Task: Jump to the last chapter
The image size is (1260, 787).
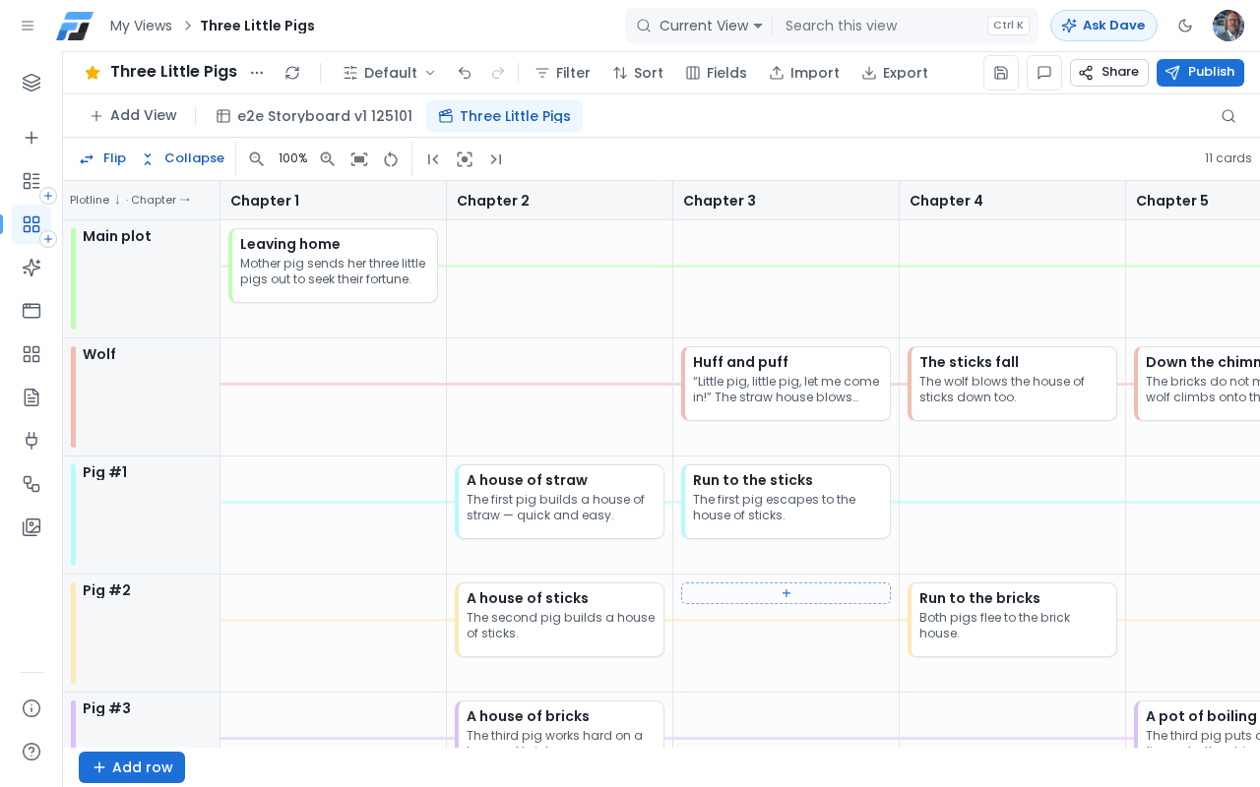Action: point(496,159)
